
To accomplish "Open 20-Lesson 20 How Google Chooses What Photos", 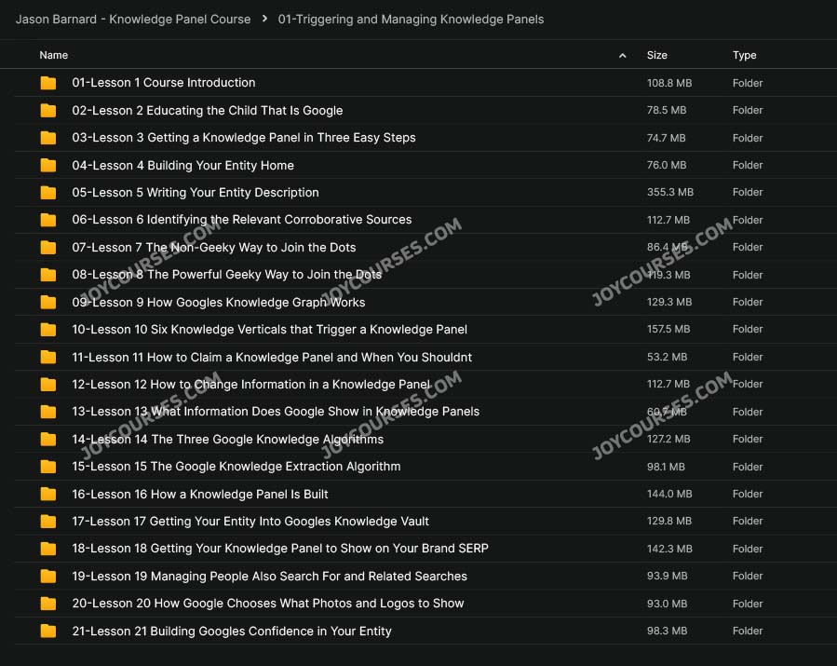I will click(268, 604).
